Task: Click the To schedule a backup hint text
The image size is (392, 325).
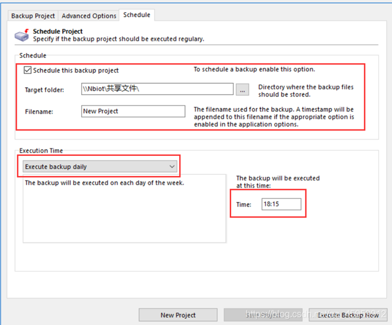Action: coord(254,70)
